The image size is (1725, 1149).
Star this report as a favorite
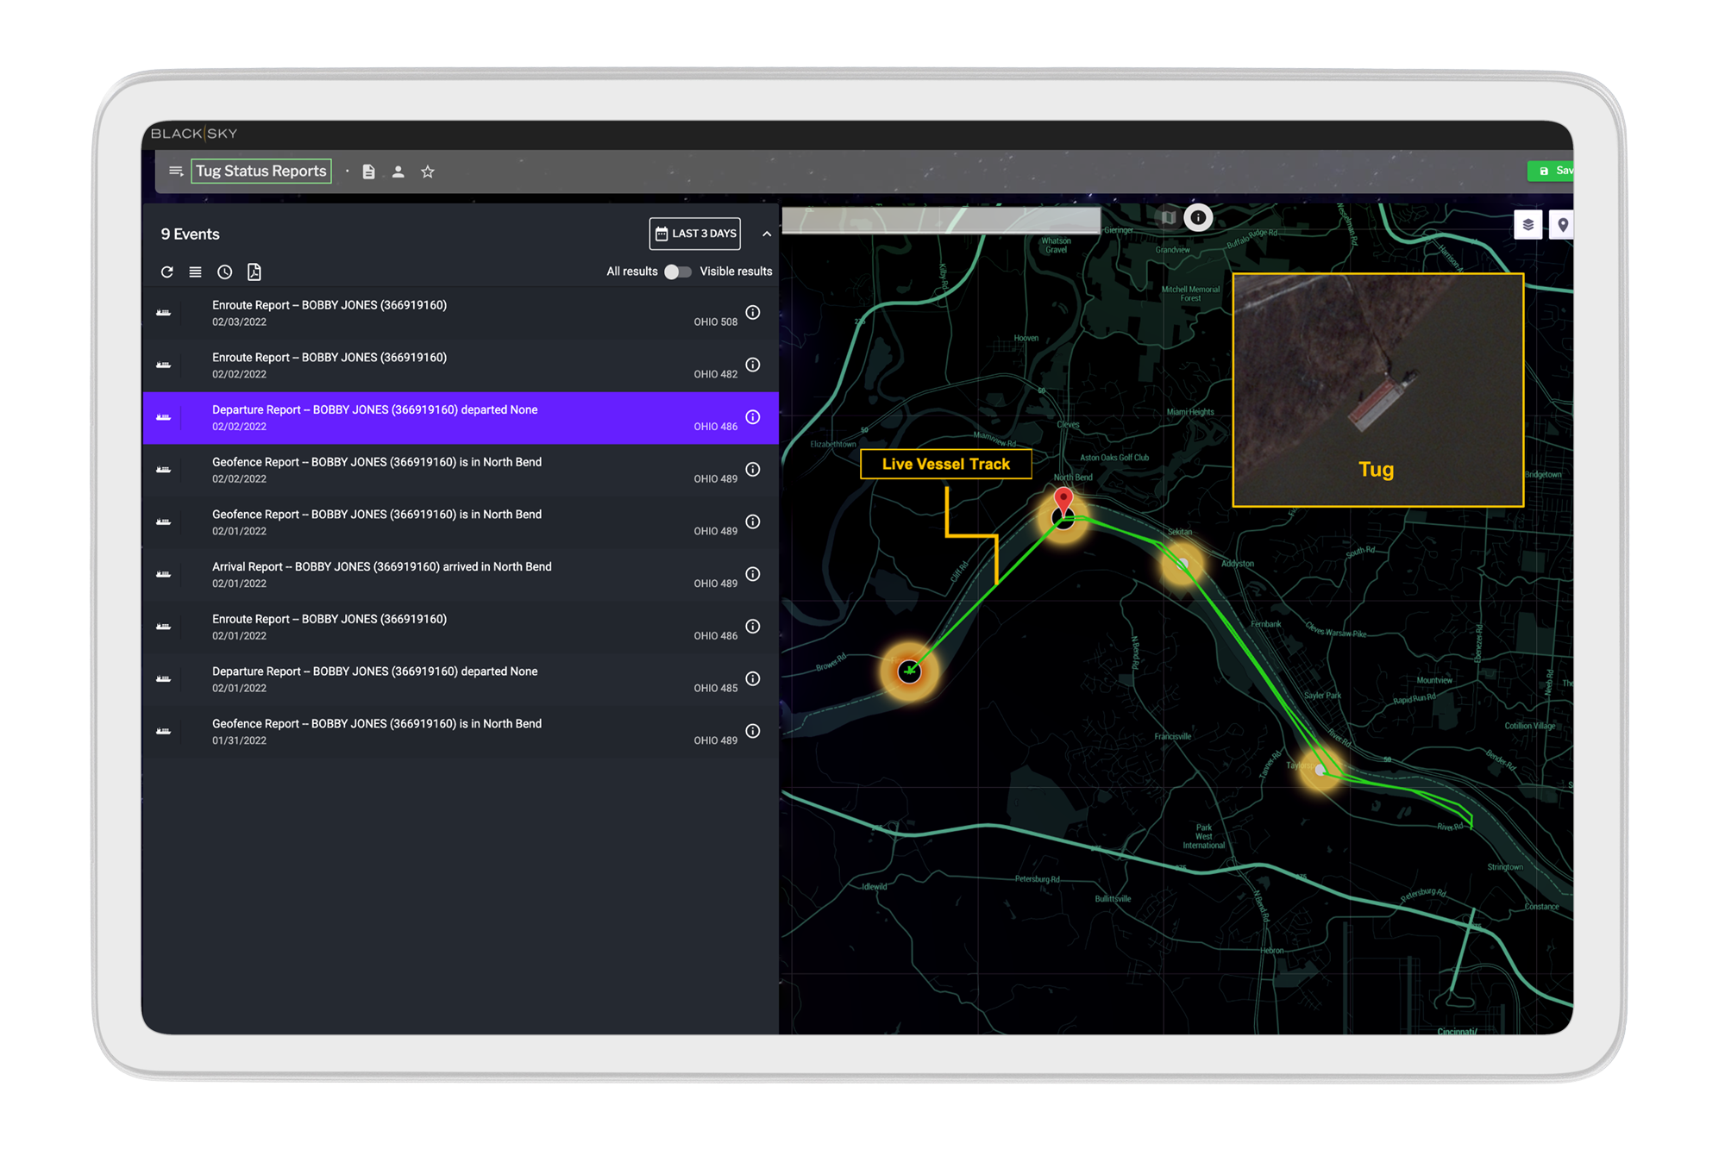click(x=428, y=172)
